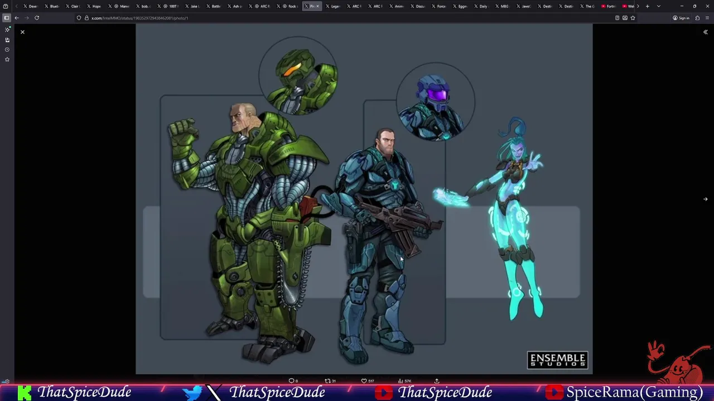Sign in to Firefox account
Image resolution: width=714 pixels, height=401 pixels.
[681, 18]
